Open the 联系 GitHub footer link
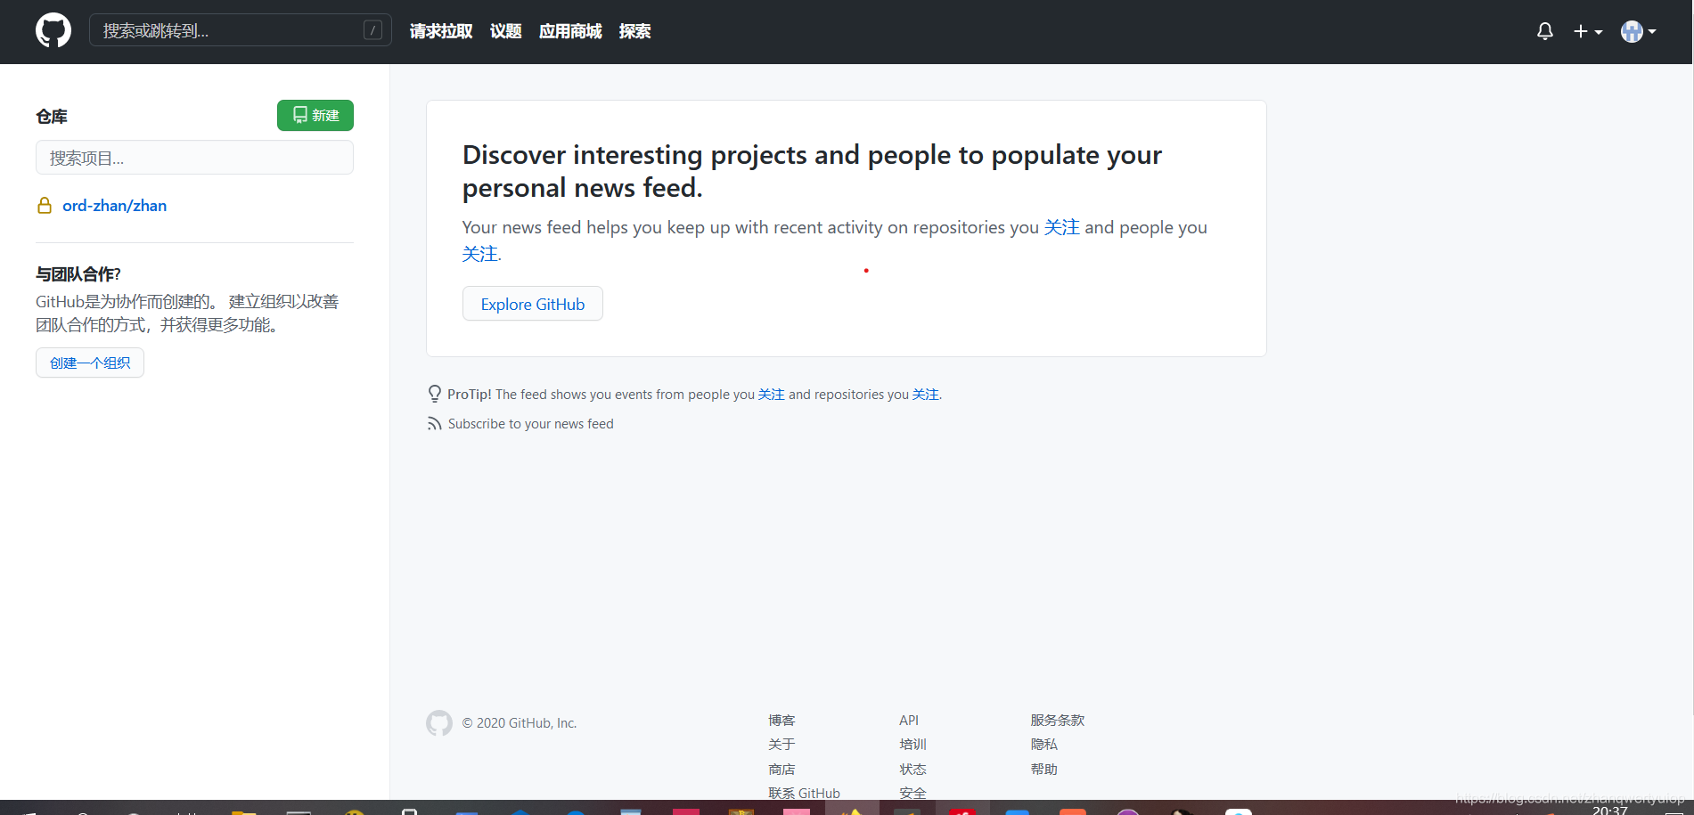 coord(804,793)
